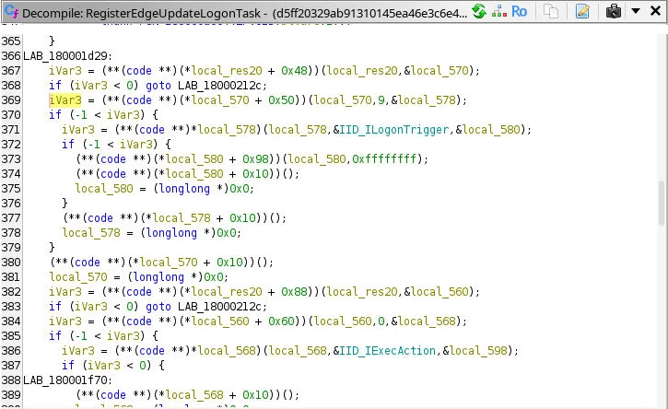Click the copy pages icon

(551, 11)
